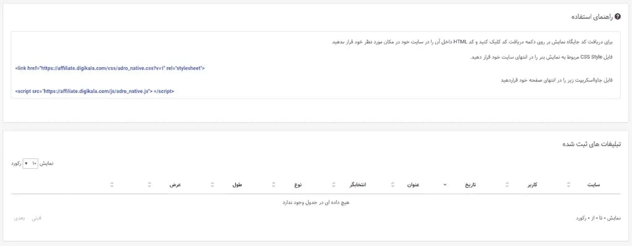Sort by طول column arrow icon
632x246 pixels.
point(212,185)
